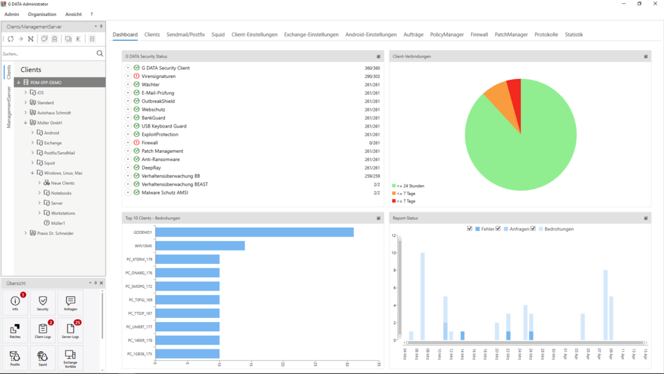Open the Patches tile in Übersicht
Viewport: 664px width, 374px height.
click(15, 330)
